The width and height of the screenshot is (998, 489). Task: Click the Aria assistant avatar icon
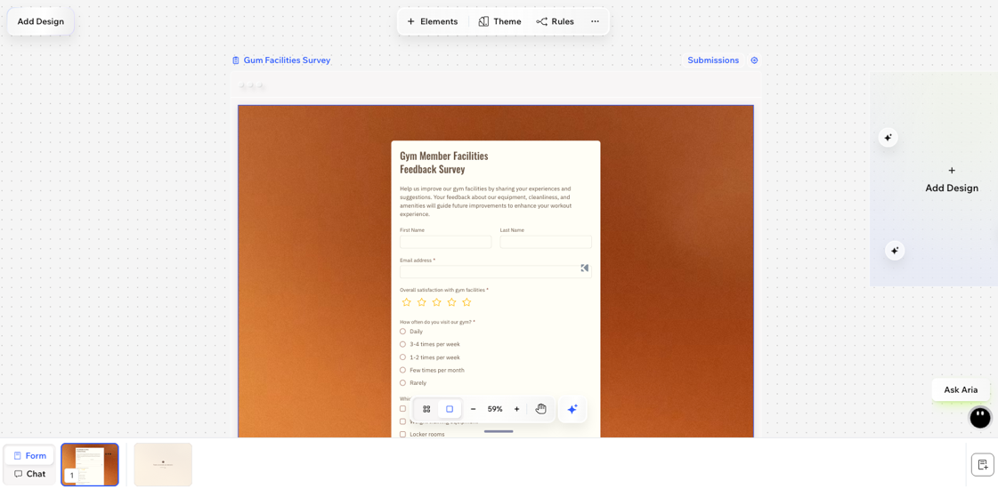coord(979,418)
